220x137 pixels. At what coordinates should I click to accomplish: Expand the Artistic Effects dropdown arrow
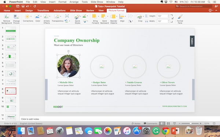click(49, 16)
